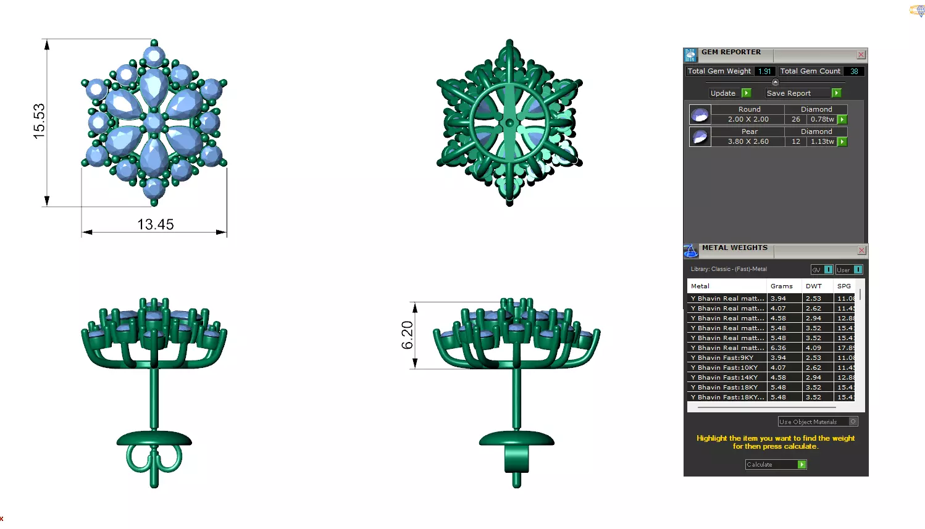This screenshot has height=529, width=925.
Task: Click the 13.45 width dimension
Action: click(x=156, y=224)
